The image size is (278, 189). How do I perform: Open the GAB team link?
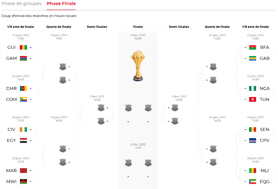(x=265, y=58)
